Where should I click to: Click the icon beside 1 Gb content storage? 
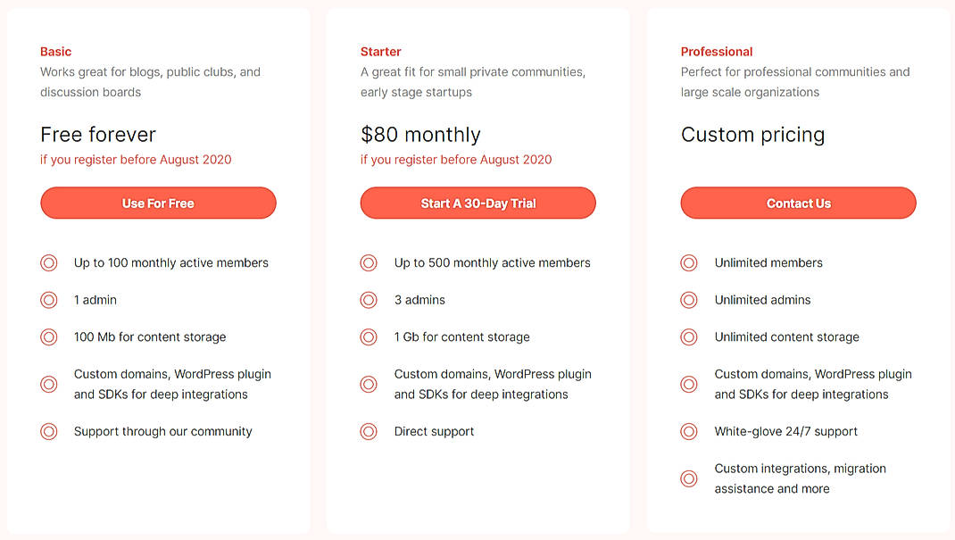369,336
